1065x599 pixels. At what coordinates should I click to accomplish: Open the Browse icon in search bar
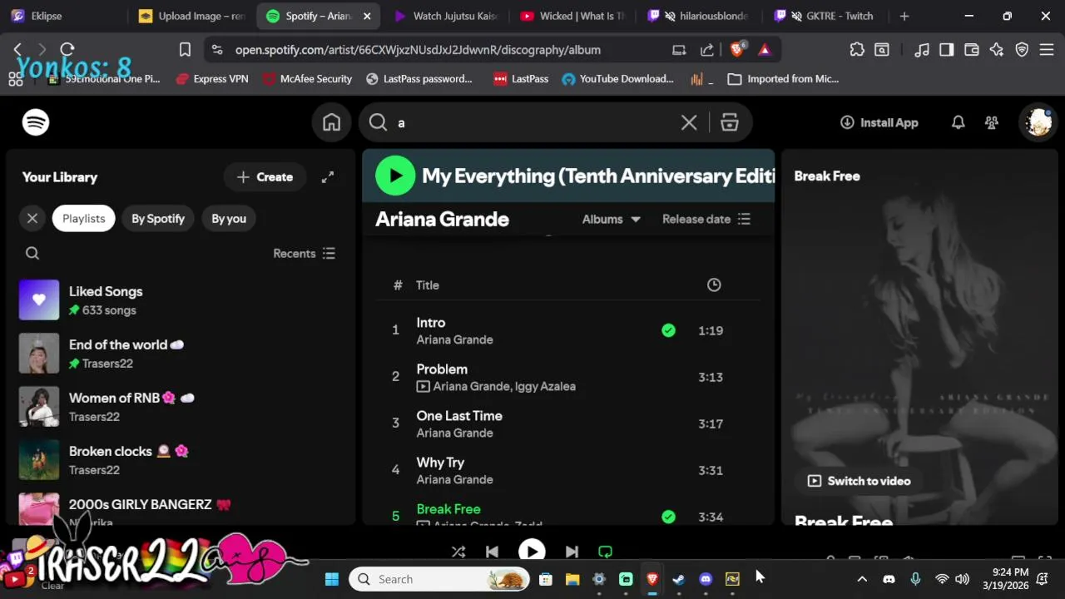tap(730, 123)
